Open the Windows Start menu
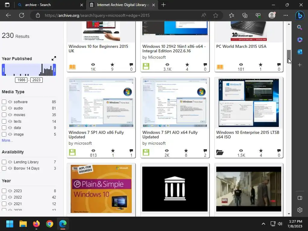The width and height of the screenshot is (308, 231). coord(10,224)
